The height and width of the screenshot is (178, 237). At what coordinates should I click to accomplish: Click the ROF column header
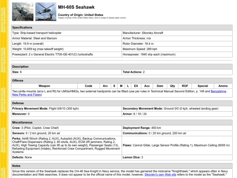[x=185, y=86]
